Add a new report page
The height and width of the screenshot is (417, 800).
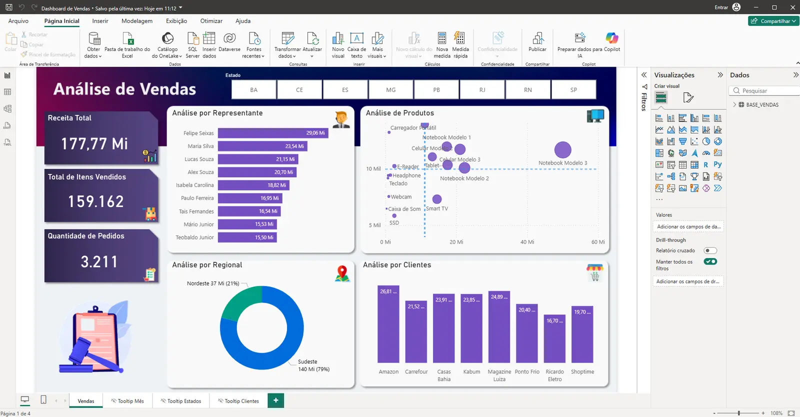tap(275, 400)
